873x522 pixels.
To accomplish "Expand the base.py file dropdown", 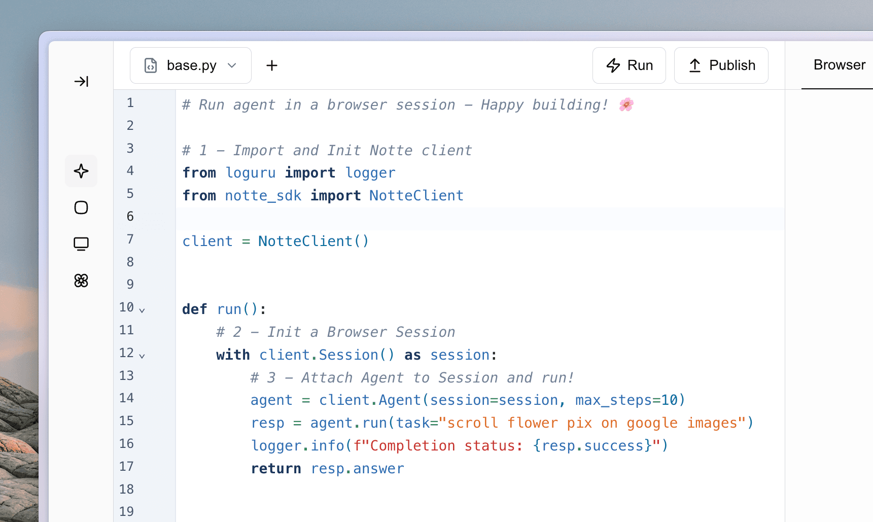I will click(x=232, y=65).
